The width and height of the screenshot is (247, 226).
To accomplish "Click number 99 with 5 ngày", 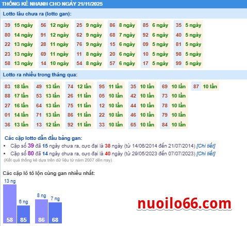I will point(178,63).
